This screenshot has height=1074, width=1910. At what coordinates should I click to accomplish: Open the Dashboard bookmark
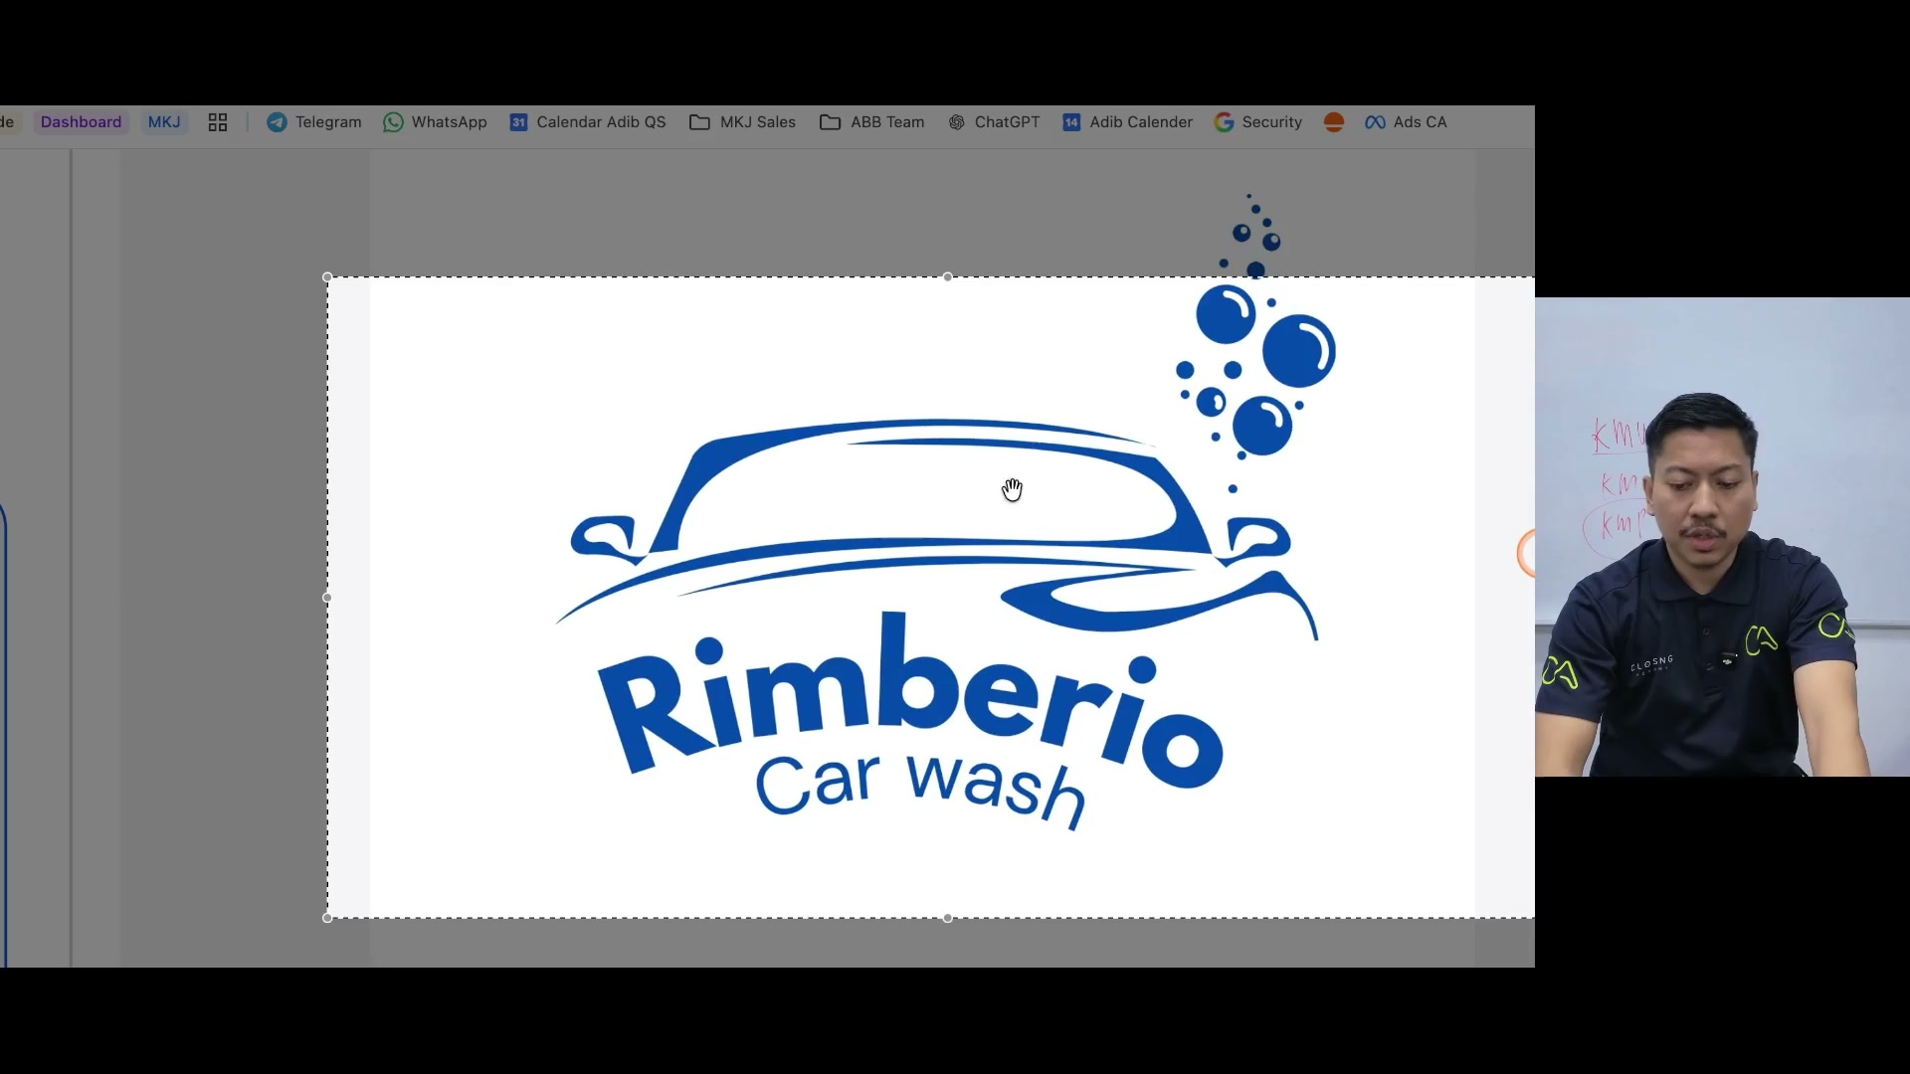tap(81, 122)
